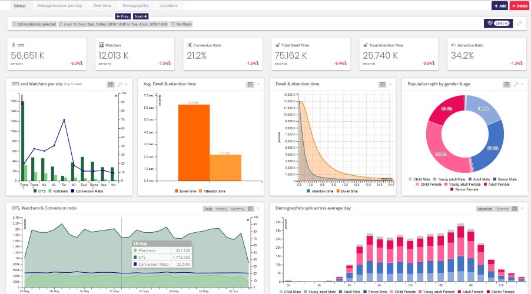Click the Add button
The image size is (531, 294).
(499, 5)
